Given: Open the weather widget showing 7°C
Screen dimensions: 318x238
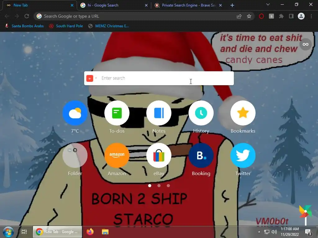Looking at the screenshot, I should tap(75, 113).
